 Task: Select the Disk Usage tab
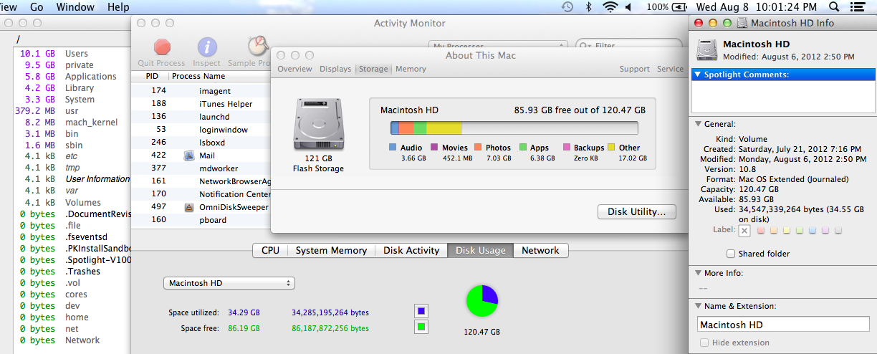click(x=480, y=250)
